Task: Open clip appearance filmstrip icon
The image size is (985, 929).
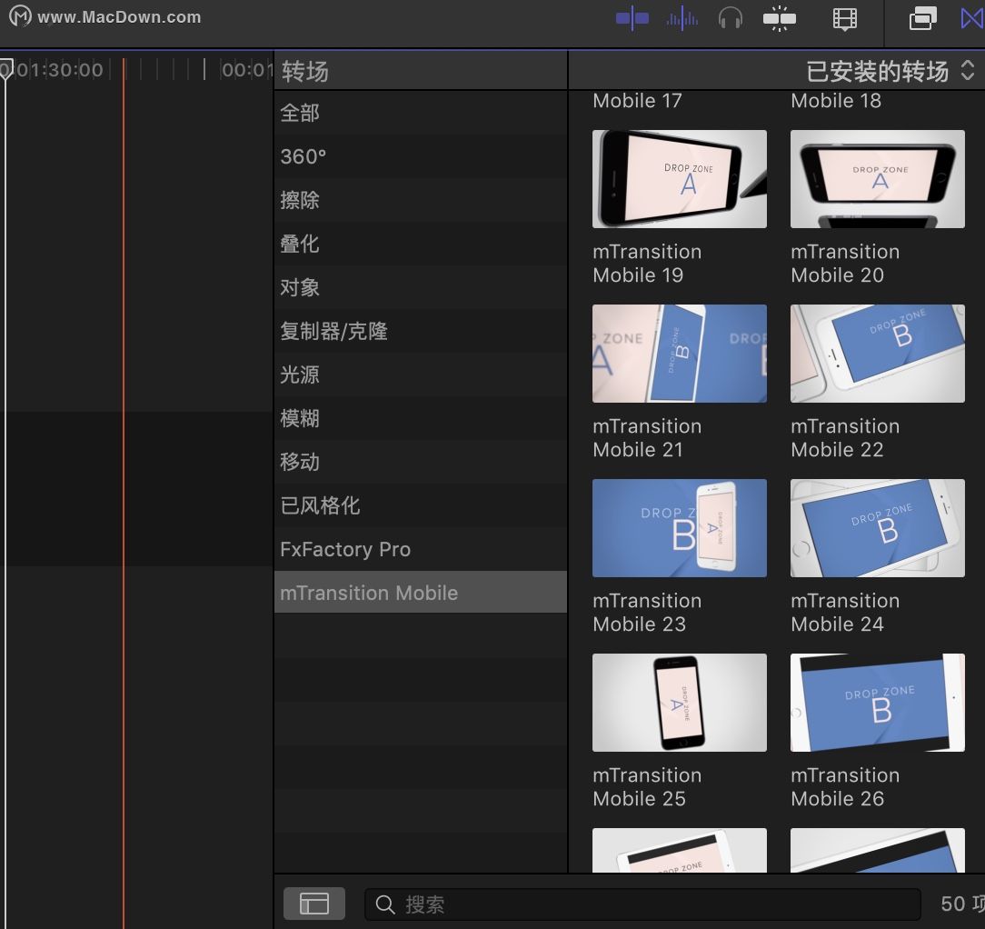Action: (x=845, y=19)
